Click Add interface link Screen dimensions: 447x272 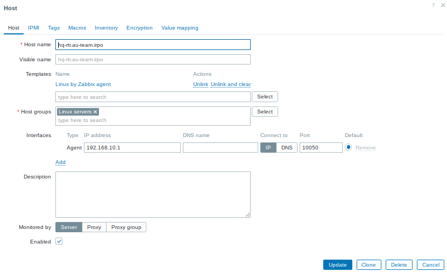tap(60, 162)
